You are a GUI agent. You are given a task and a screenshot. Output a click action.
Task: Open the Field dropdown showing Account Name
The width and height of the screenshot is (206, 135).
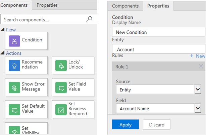pyautogui.click(x=198, y=108)
